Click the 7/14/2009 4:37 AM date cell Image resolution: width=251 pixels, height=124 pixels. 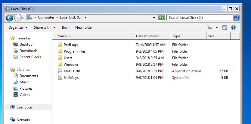click(150, 45)
